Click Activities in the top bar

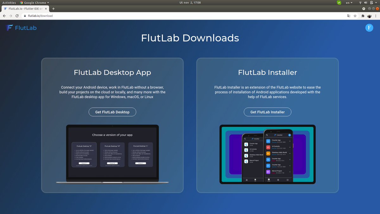point(9,3)
